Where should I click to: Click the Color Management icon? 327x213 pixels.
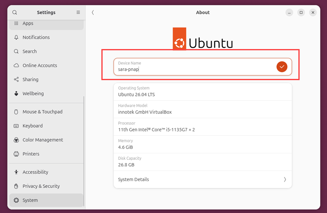(x=16, y=140)
